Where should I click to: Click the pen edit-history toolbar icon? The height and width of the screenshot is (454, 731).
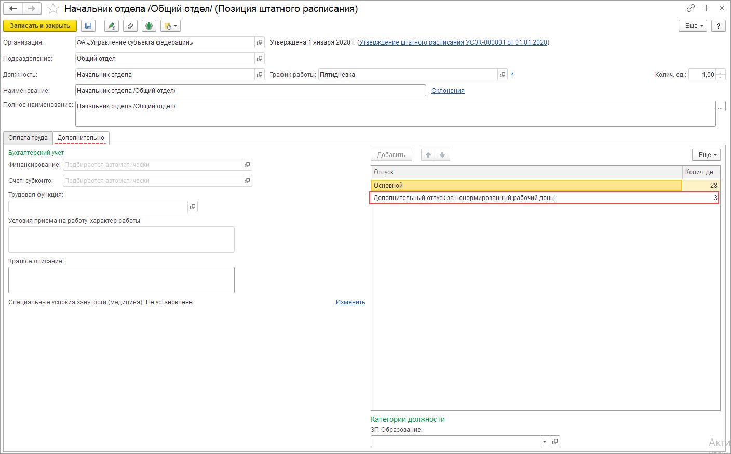coord(112,26)
